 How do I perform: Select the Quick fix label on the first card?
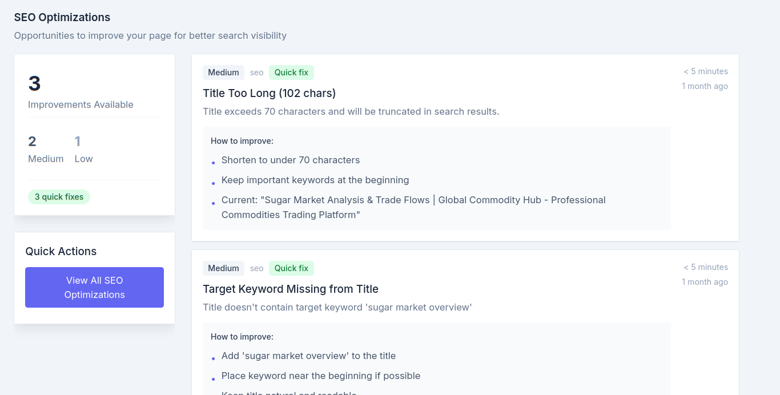[291, 72]
